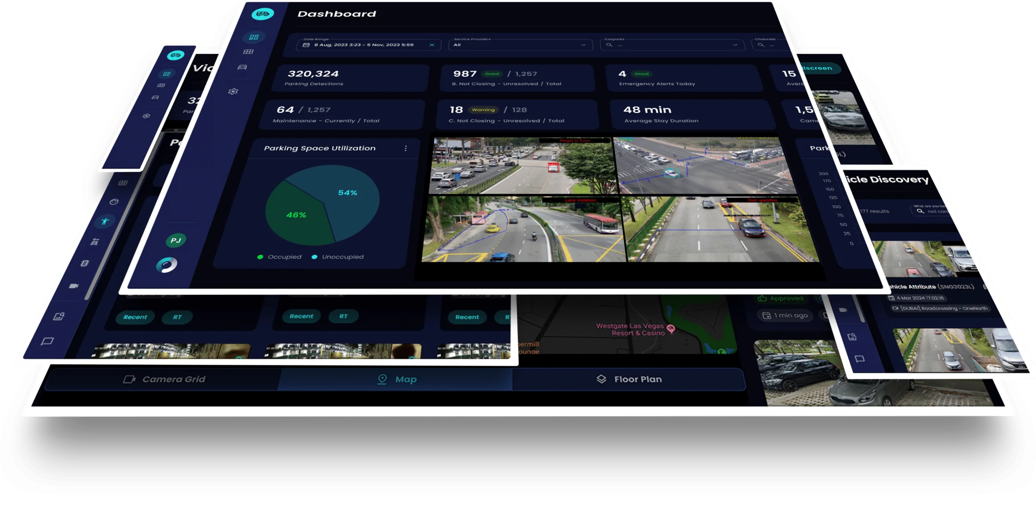Click the 4 Mar 2024 17:02:16 timestamp

click(917, 298)
